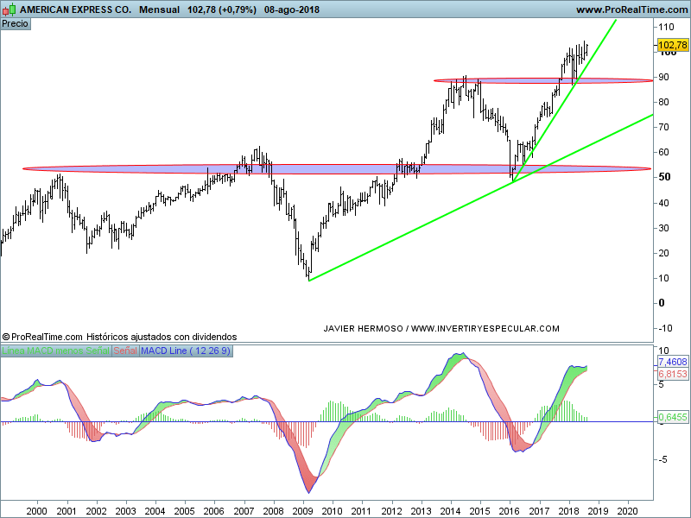Select the Precio panel label
691x518 pixels.
pyautogui.click(x=16, y=23)
